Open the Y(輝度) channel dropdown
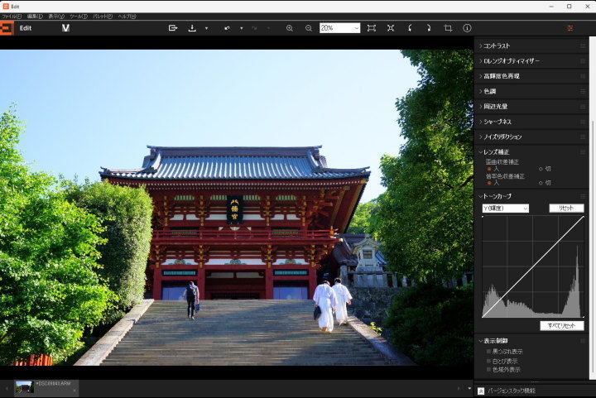Image resolution: width=596 pixels, height=398 pixels. 506,209
